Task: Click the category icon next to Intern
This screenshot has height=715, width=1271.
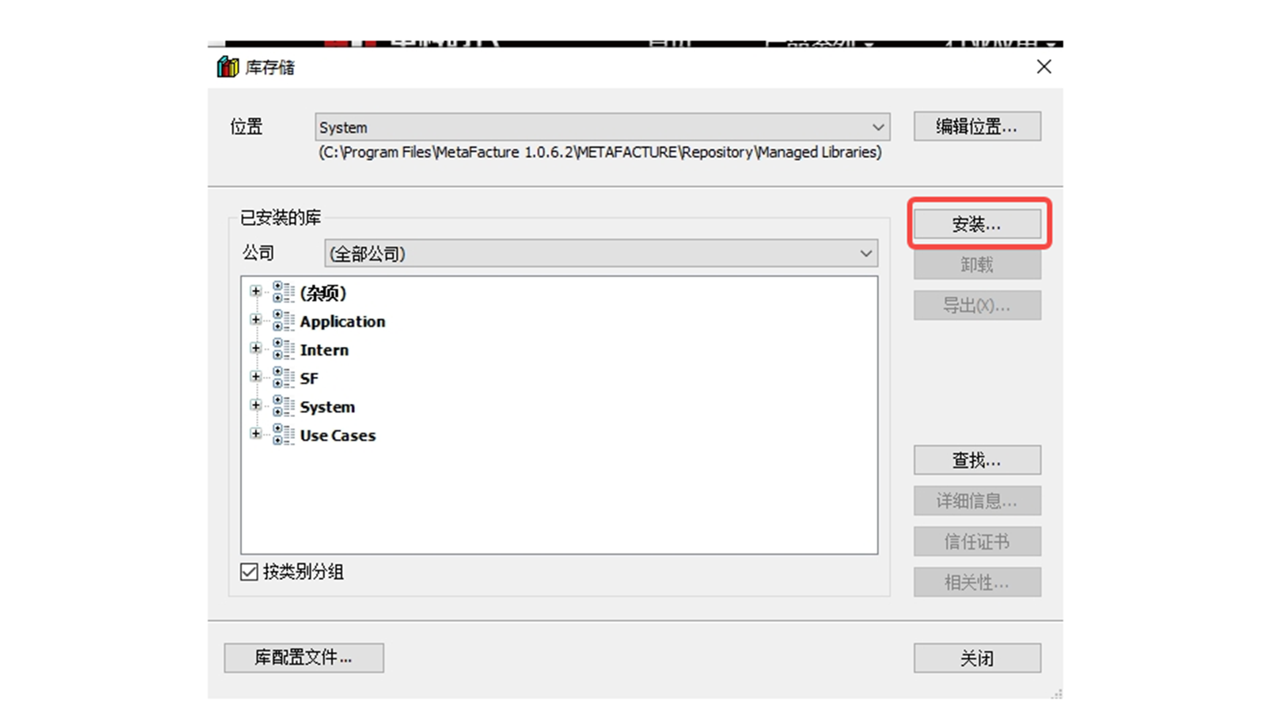Action: 283,349
